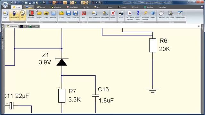
Task: Open the Simulate ribbon tab
Action: pos(148,7)
